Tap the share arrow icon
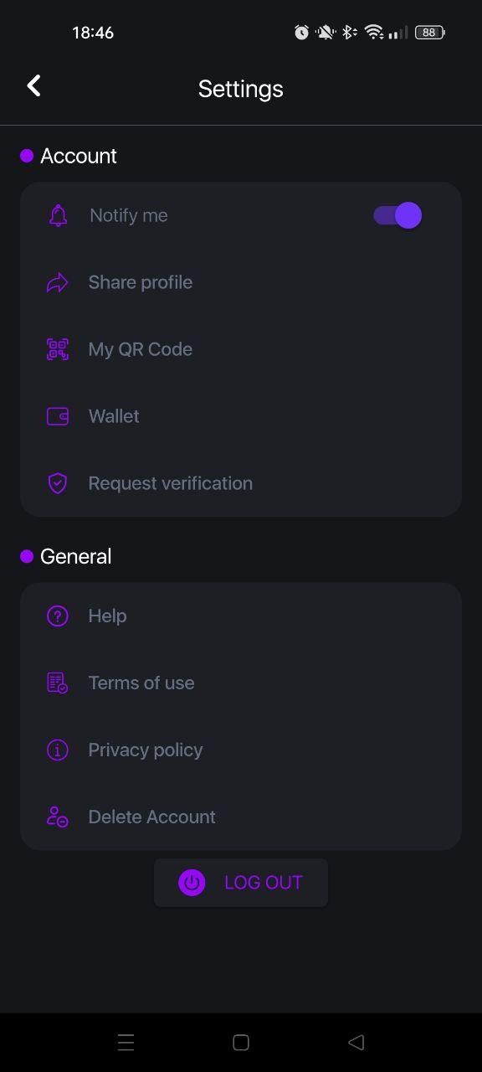This screenshot has height=1072, width=482. [57, 282]
